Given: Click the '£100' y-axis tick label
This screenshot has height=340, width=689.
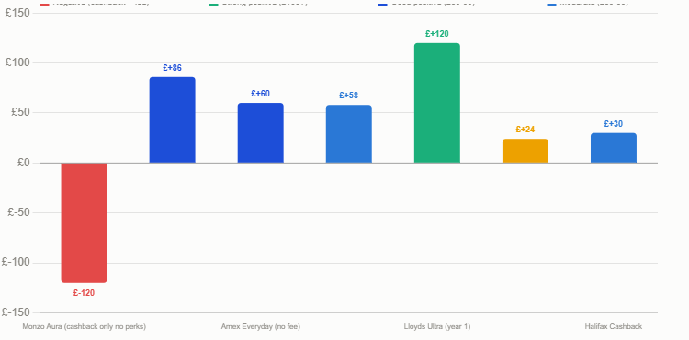Looking at the screenshot, I should [17, 62].
